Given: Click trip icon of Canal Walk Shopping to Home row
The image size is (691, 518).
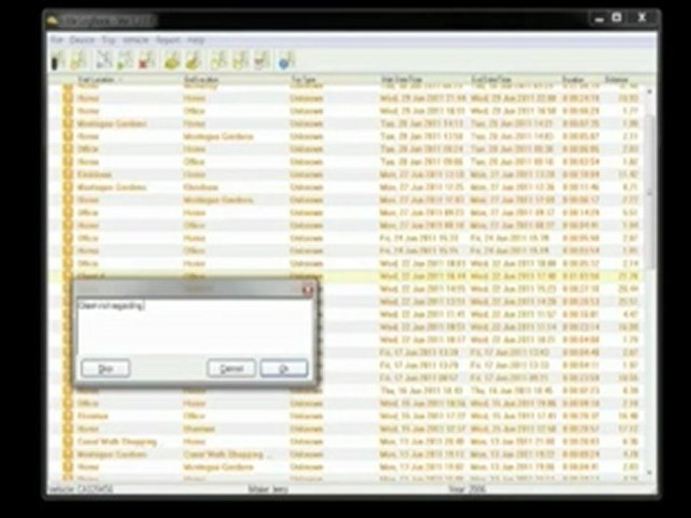Looking at the screenshot, I should 68,441.
